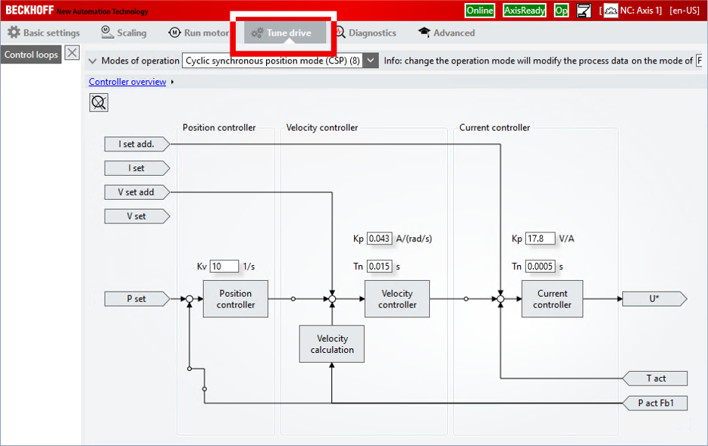Switch to the Tune drive tab

click(285, 33)
